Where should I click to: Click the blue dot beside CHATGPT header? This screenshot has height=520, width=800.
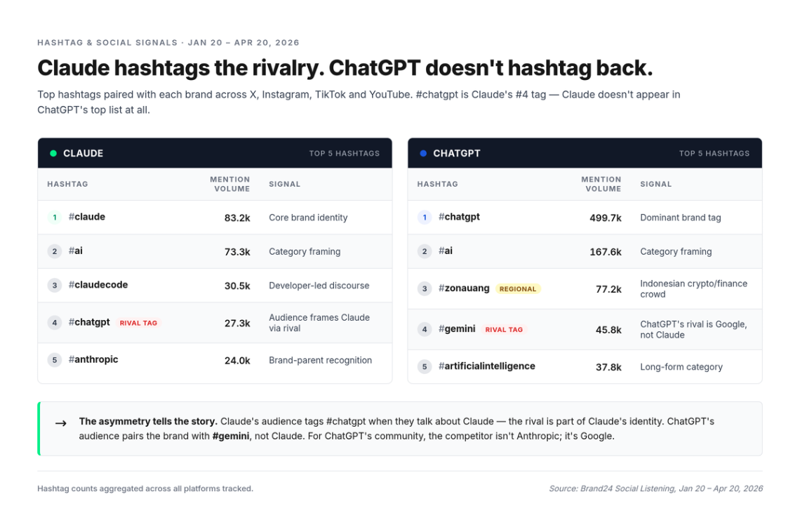pyautogui.click(x=423, y=153)
